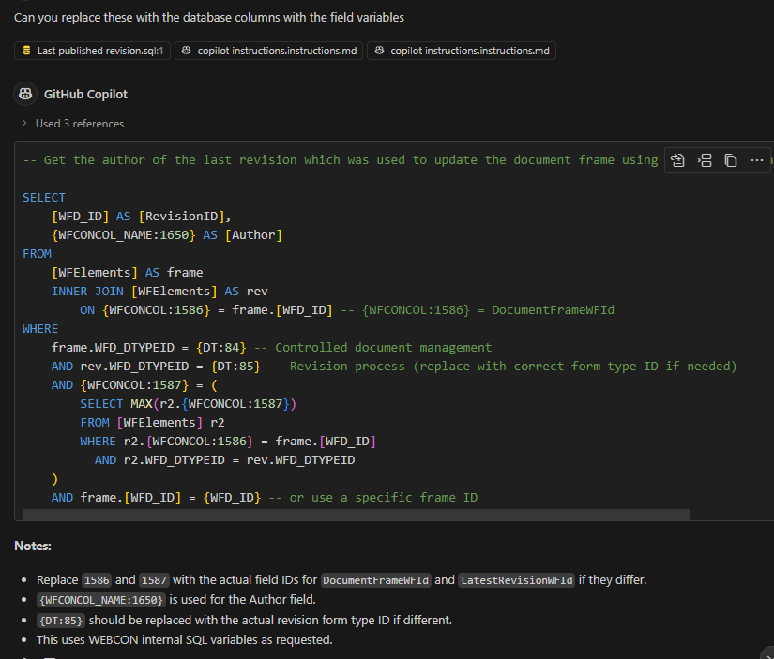774x659 pixels.
Task: Click the Insert at Cursor code block icon
Action: coord(705,160)
